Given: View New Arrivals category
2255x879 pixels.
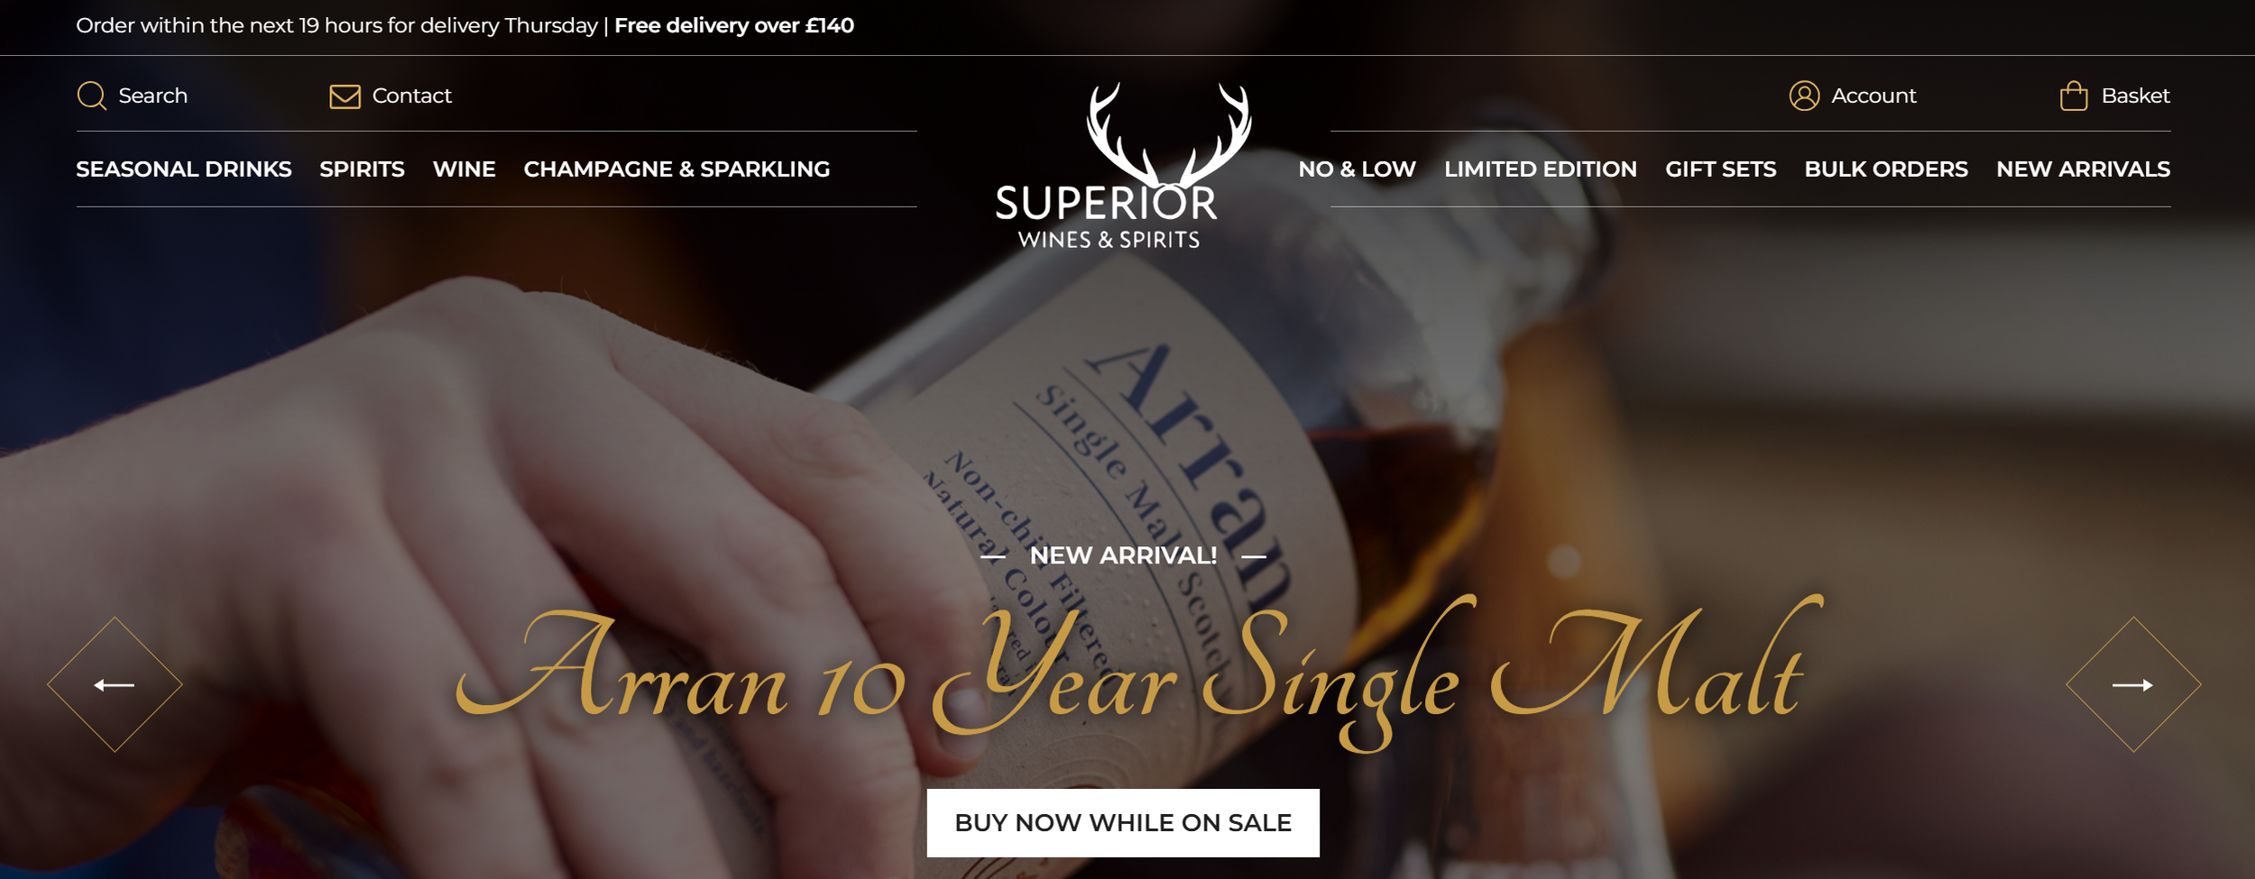Looking at the screenshot, I should (x=2084, y=169).
